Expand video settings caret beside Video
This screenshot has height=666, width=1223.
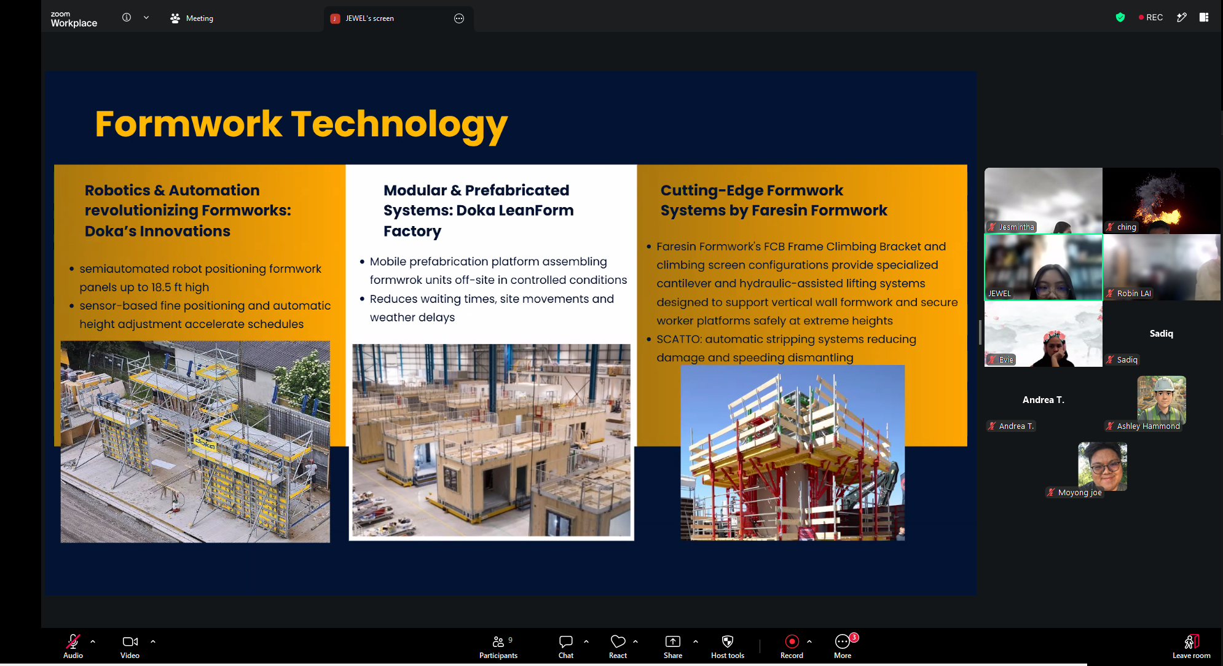point(153,641)
